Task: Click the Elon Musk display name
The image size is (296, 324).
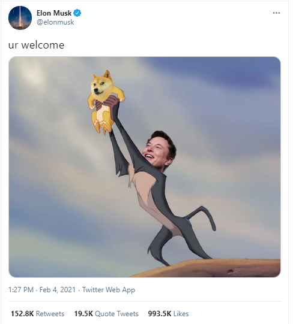Action: pyautogui.click(x=54, y=13)
